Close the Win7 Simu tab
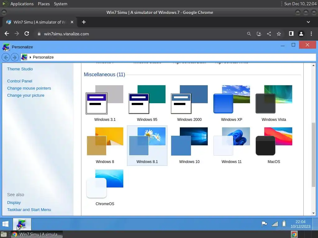 coord(72,22)
